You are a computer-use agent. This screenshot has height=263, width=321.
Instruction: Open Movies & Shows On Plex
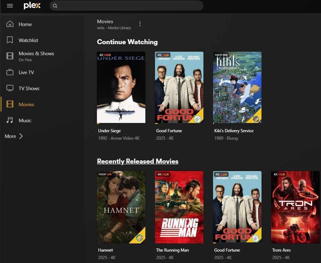(36, 56)
